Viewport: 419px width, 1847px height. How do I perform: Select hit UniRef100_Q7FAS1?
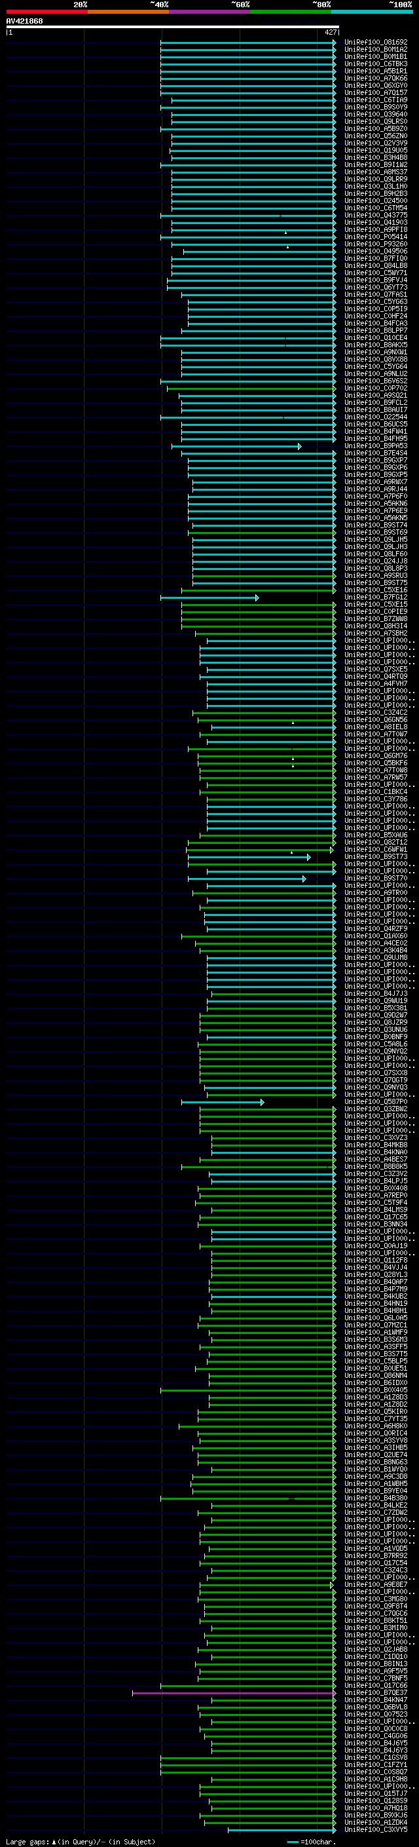(375, 294)
